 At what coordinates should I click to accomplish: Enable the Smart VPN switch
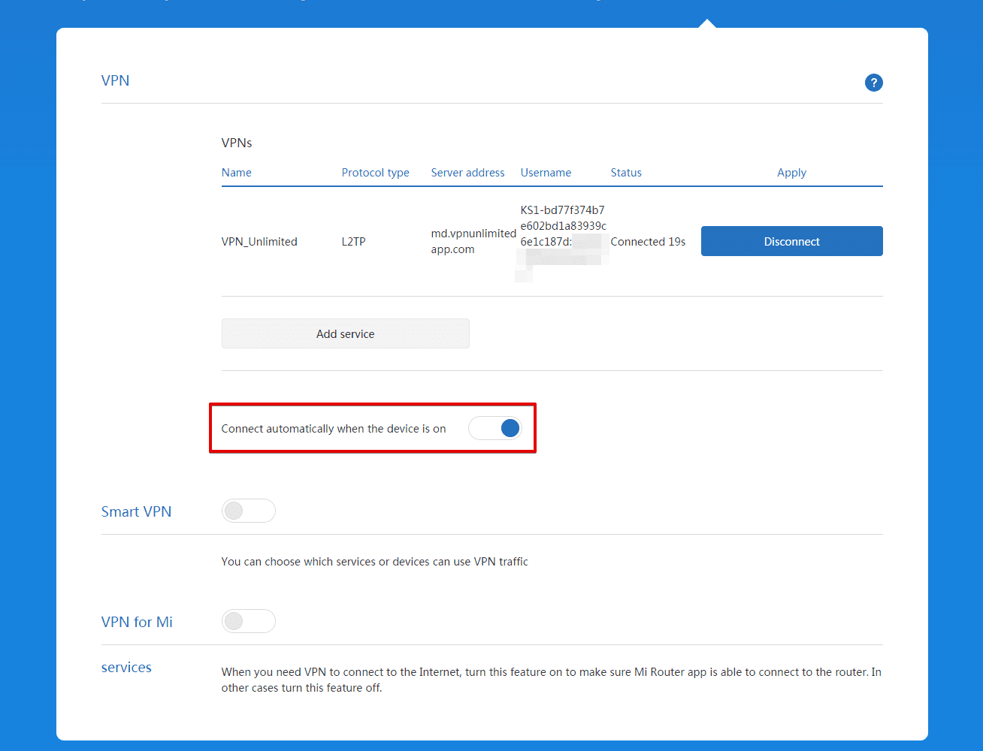[x=248, y=510]
